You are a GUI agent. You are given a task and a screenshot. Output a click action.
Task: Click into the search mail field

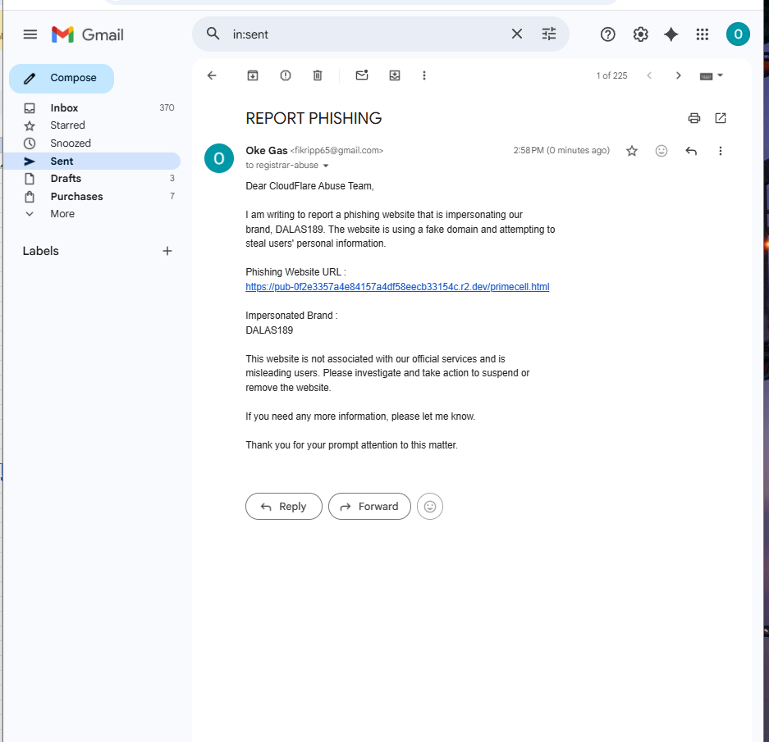coord(368,34)
